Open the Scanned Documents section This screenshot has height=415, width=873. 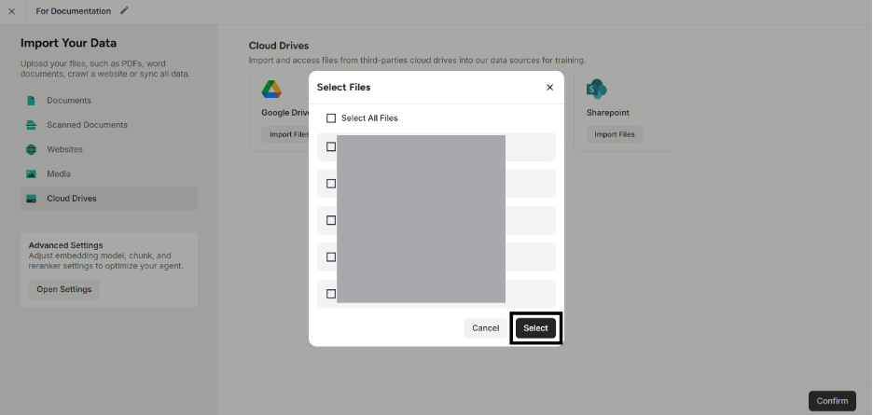point(109,125)
